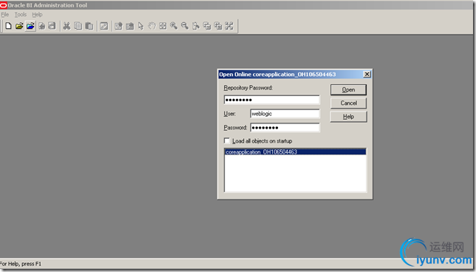
Task: Click the Help button in dialog
Action: [348, 117]
